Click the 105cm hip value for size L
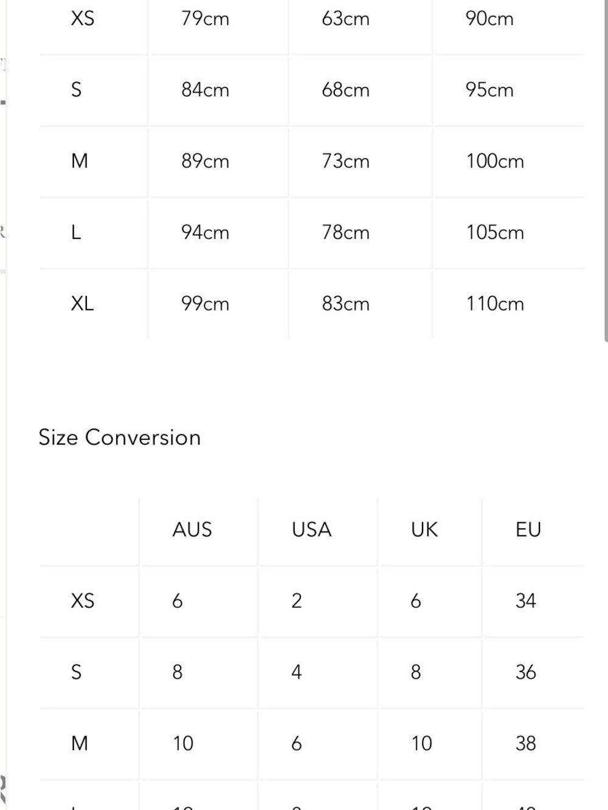 [x=495, y=232]
